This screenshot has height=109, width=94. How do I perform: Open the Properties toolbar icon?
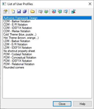[5, 11]
